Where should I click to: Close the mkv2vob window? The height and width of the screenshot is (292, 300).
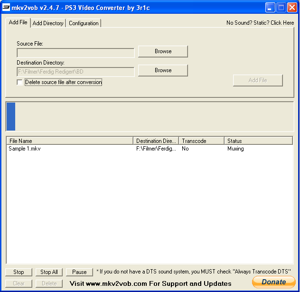coord(292,8)
